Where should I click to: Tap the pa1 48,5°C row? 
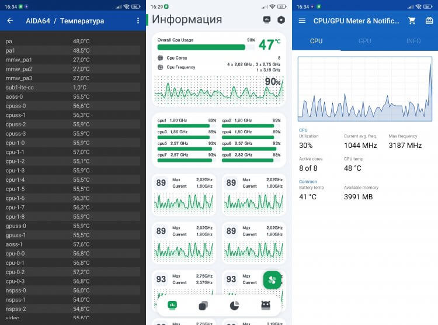(72, 51)
